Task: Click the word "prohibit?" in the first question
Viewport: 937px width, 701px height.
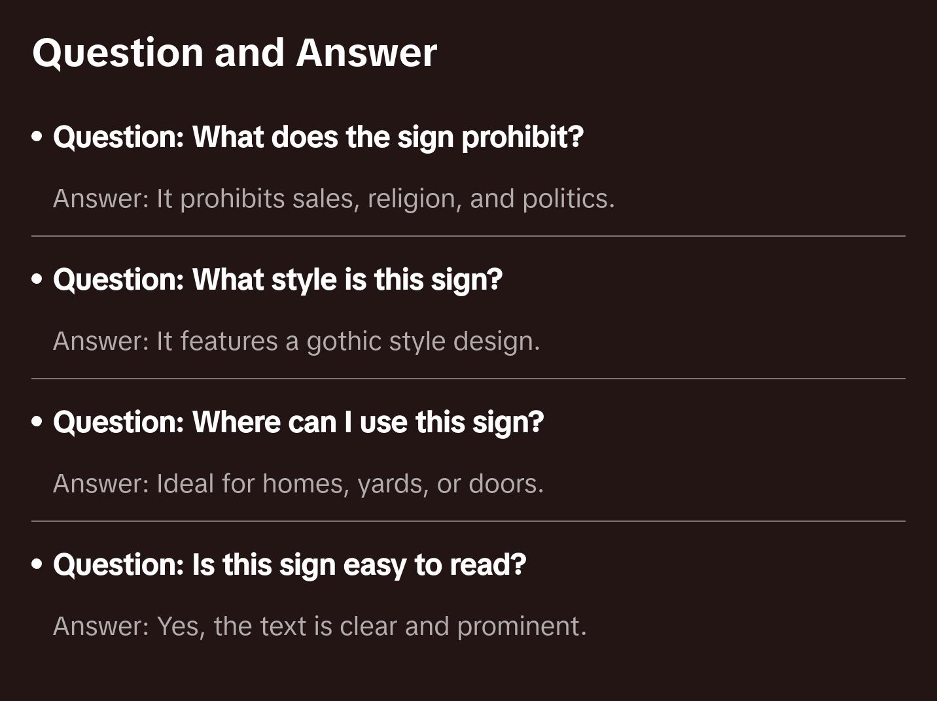Action: click(522, 137)
